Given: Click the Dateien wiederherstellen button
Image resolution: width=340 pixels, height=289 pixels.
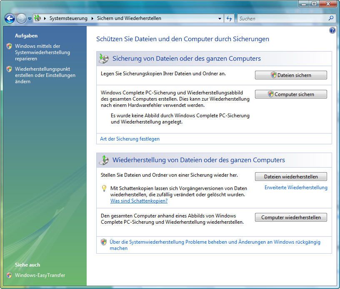Looking at the screenshot, I should [x=291, y=177].
